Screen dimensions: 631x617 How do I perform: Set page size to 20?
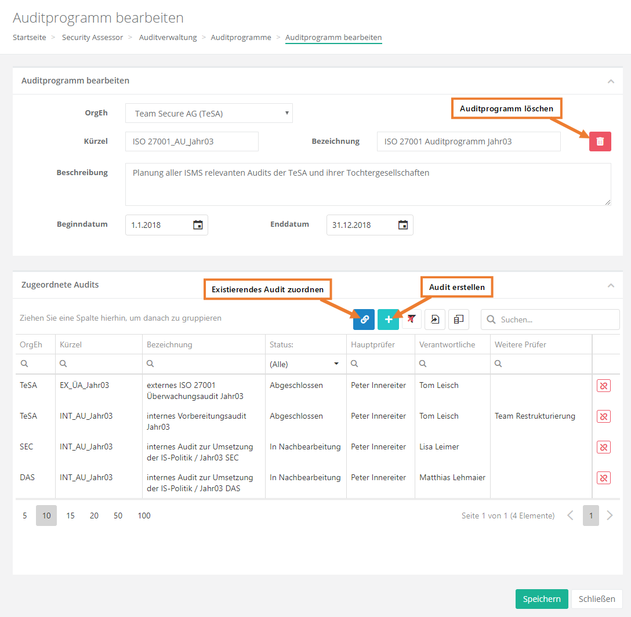click(x=94, y=516)
